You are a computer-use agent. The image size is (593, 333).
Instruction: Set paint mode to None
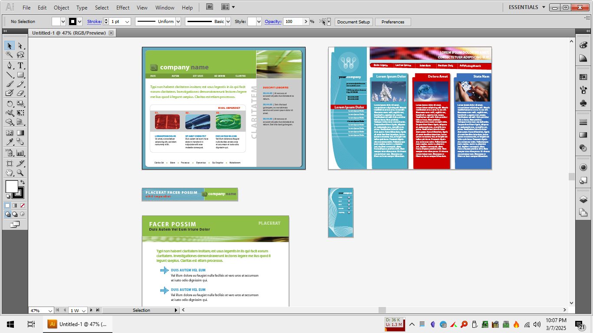click(x=23, y=206)
